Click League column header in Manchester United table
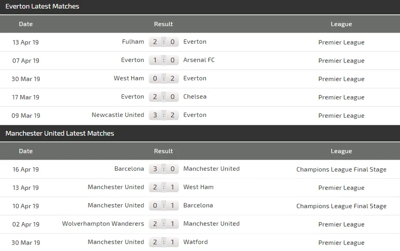This screenshot has width=400, height=251. point(341,151)
